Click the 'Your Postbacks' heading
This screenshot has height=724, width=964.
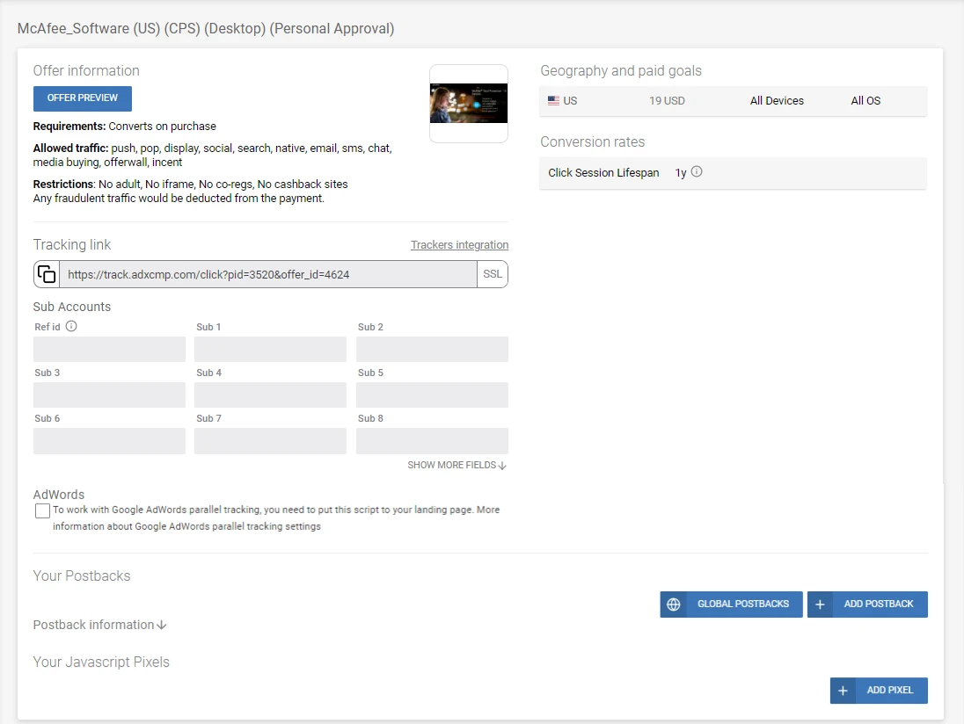pyautogui.click(x=82, y=576)
